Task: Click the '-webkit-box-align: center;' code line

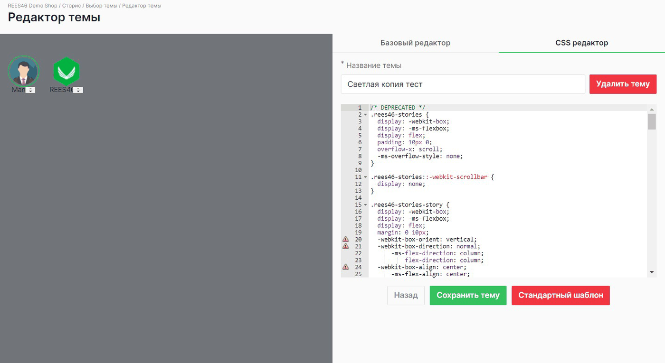Action: tap(422, 267)
